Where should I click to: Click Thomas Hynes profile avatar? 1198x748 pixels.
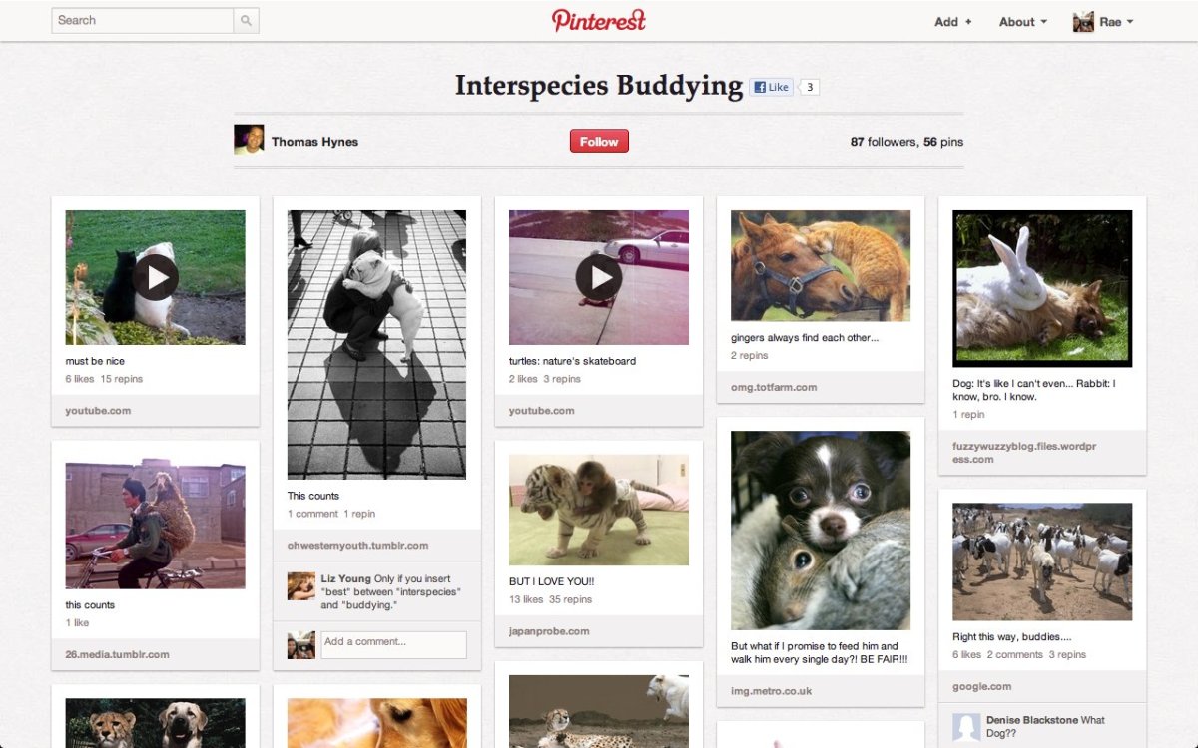(x=249, y=141)
